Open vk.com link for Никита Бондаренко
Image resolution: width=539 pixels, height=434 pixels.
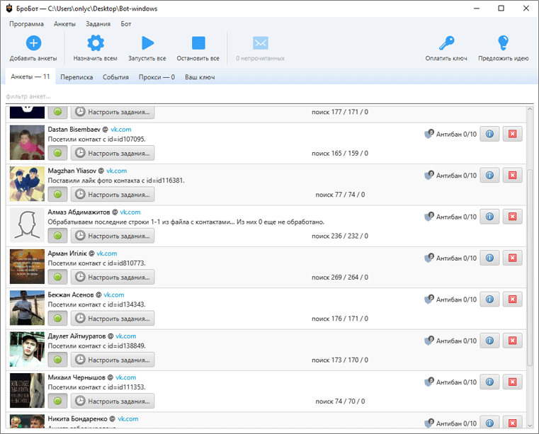[x=128, y=419]
